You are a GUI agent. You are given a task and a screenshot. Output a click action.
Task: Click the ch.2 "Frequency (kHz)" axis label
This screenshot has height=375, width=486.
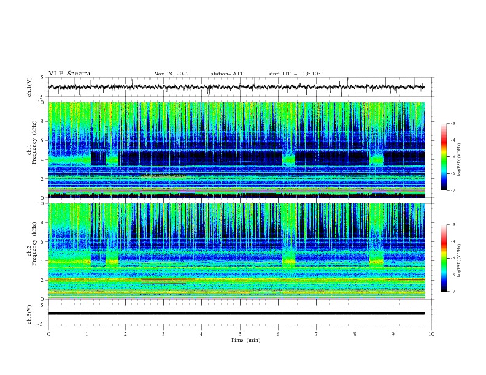click(x=34, y=244)
